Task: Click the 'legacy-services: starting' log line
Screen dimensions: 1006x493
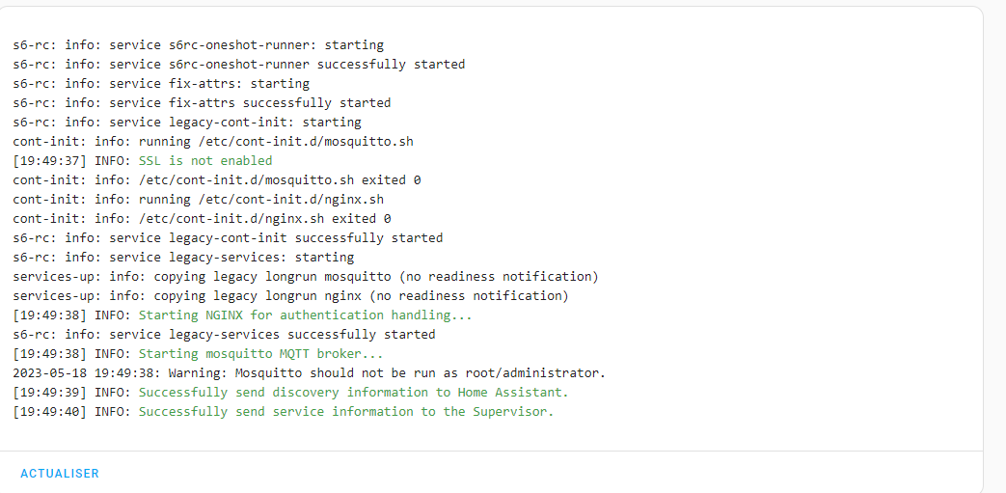Action: (x=183, y=258)
